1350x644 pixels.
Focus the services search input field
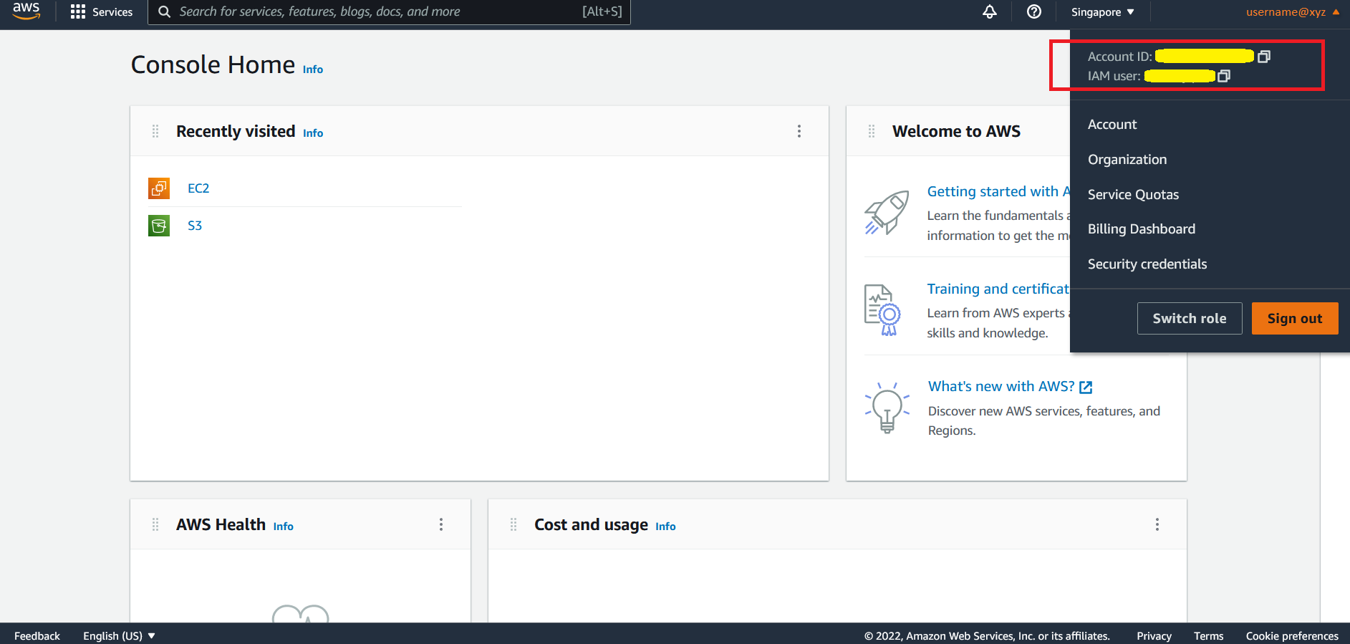click(x=389, y=12)
